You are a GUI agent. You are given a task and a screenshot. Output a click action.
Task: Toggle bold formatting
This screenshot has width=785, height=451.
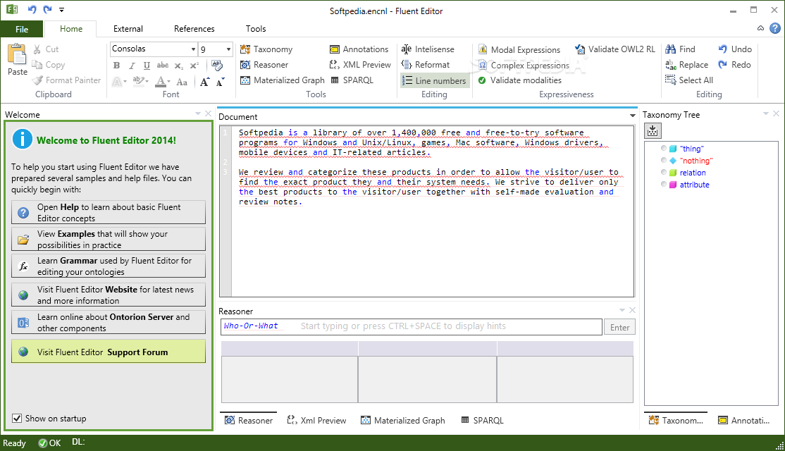[116, 65]
